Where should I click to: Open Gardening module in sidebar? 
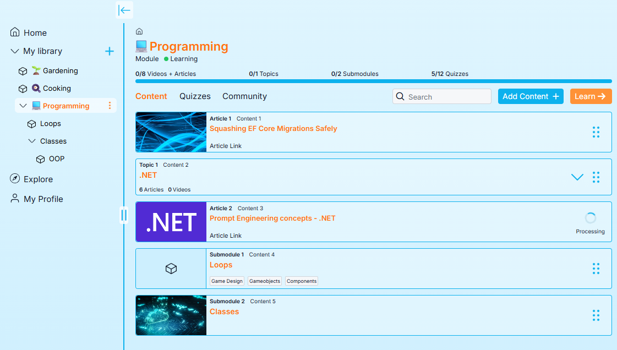coord(60,71)
